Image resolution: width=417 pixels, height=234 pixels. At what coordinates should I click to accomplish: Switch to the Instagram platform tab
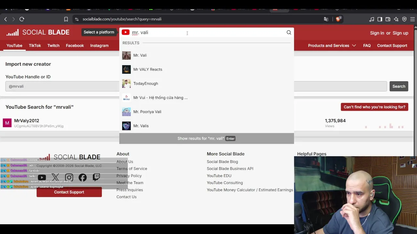(99, 45)
